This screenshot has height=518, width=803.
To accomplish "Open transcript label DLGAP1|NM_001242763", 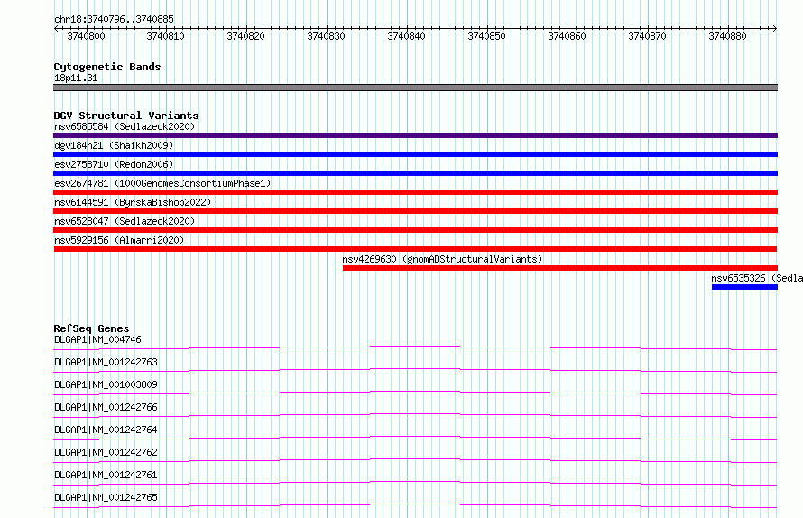I will click(106, 362).
